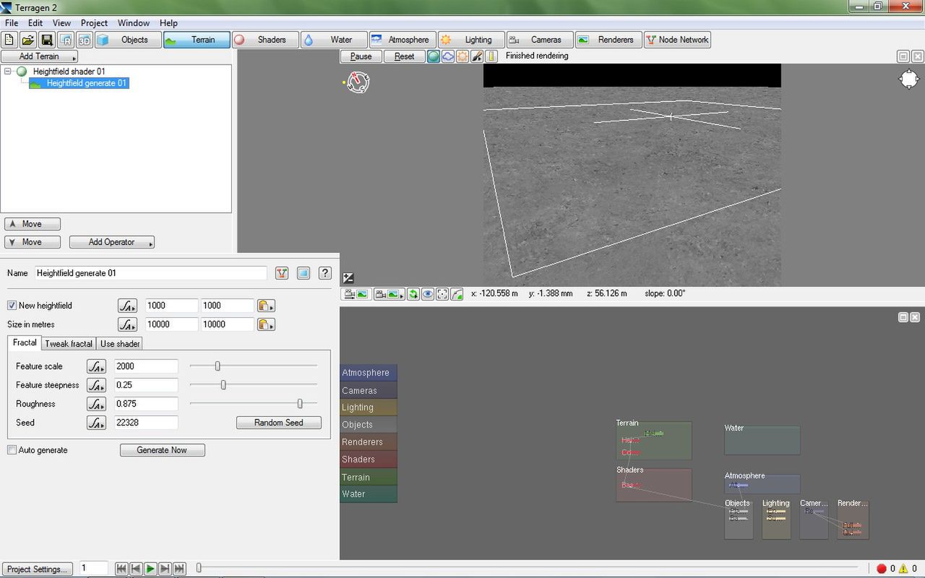This screenshot has width=925, height=578.
Task: Open clipboard menu for New heightfield values
Action: pyautogui.click(x=266, y=306)
